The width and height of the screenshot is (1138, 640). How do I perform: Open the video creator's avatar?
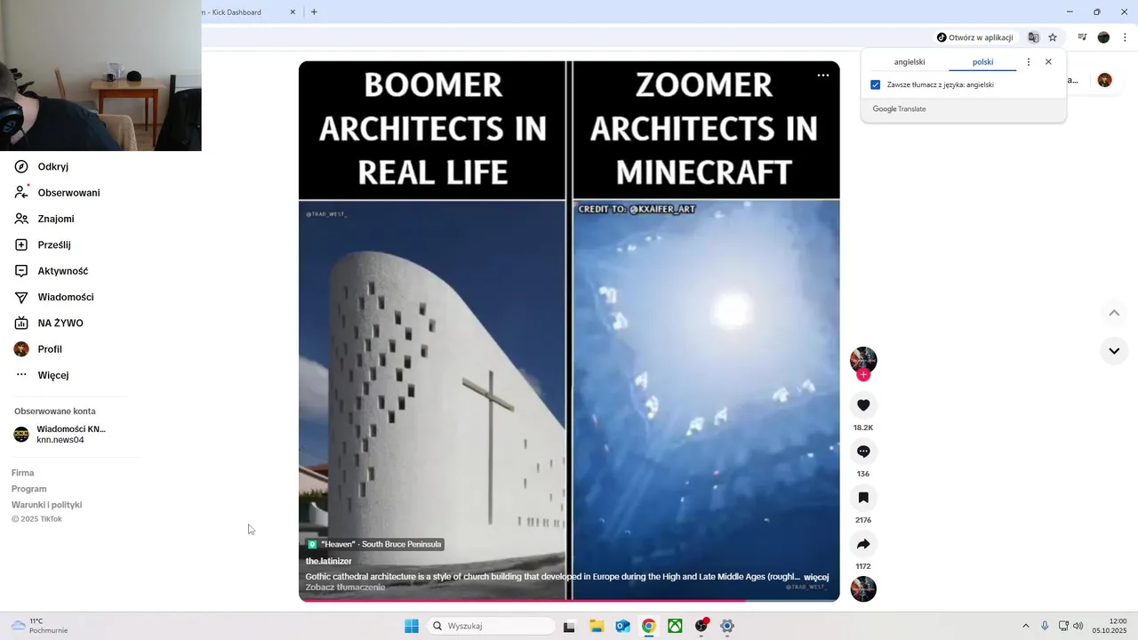coord(863,359)
